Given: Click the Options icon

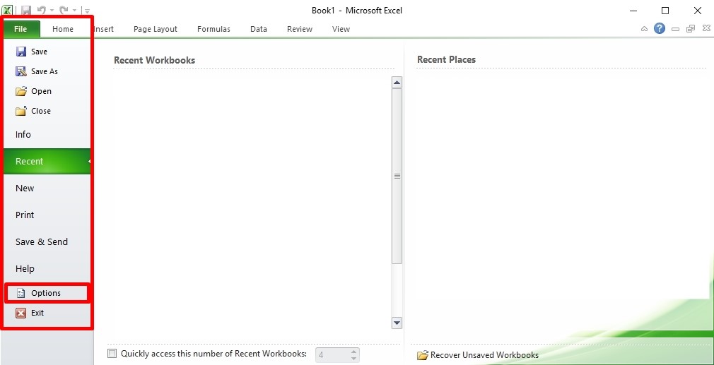Looking at the screenshot, I should click(21, 293).
